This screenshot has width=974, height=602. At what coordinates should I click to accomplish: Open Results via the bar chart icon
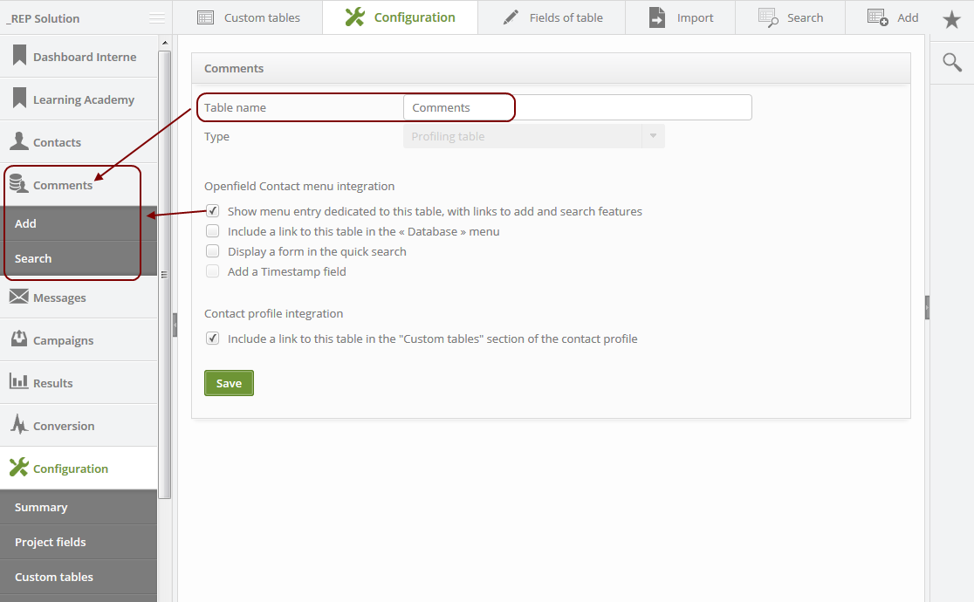[x=18, y=382]
